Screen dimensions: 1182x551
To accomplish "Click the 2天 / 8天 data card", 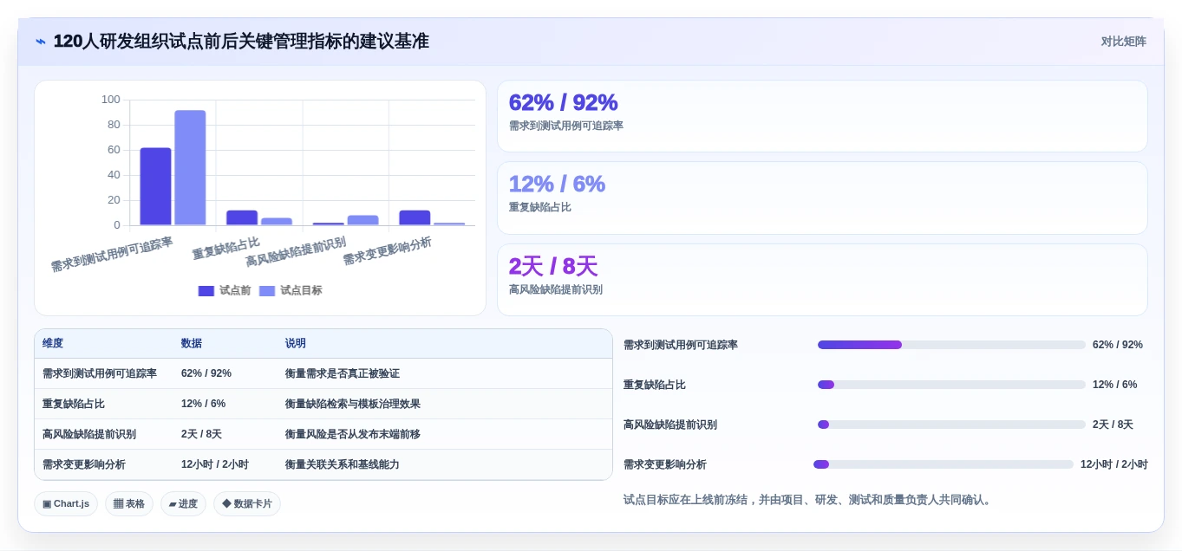I will point(822,280).
